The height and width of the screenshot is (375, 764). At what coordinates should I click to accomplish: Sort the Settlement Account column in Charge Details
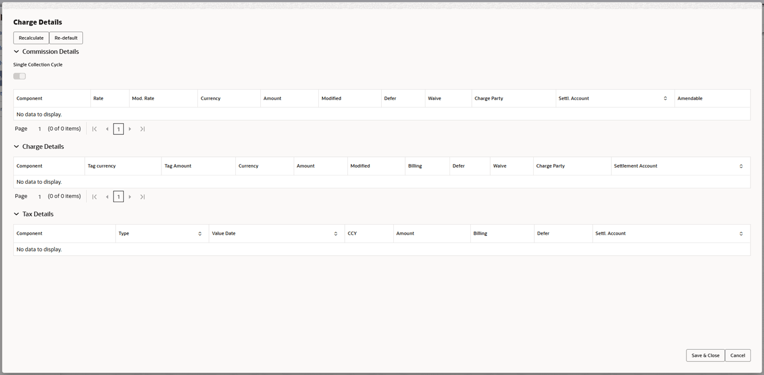click(742, 166)
